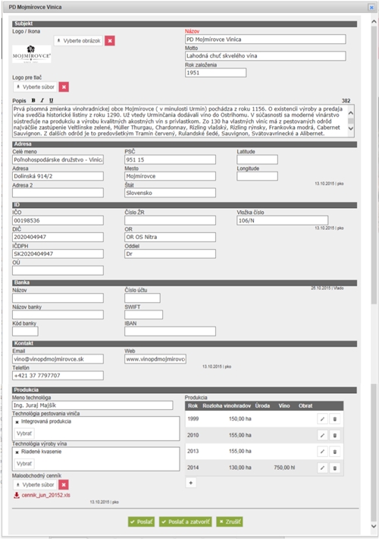The height and width of the screenshot is (539, 379).
Task: Click the Mesto field
Action: [171, 176]
